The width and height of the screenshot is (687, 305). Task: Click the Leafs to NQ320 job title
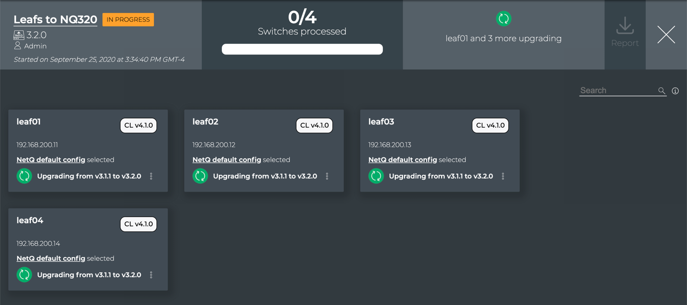tap(56, 20)
